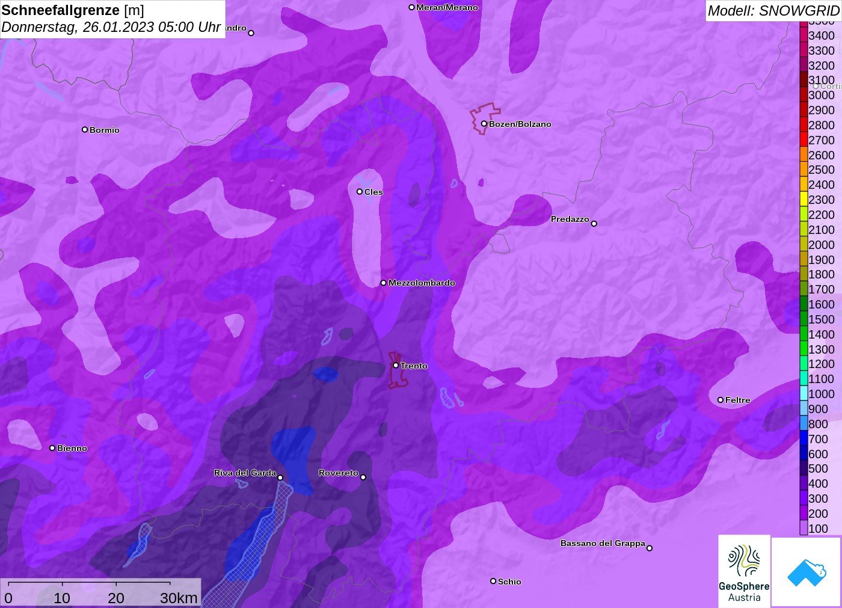Viewport: 842px width, 608px height.
Task: Click the Riva del Garda marker dot
Action: [x=280, y=477]
